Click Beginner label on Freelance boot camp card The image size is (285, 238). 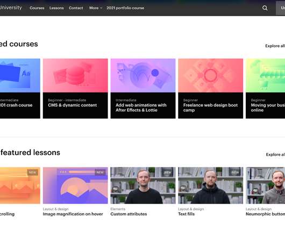pyautogui.click(x=190, y=100)
